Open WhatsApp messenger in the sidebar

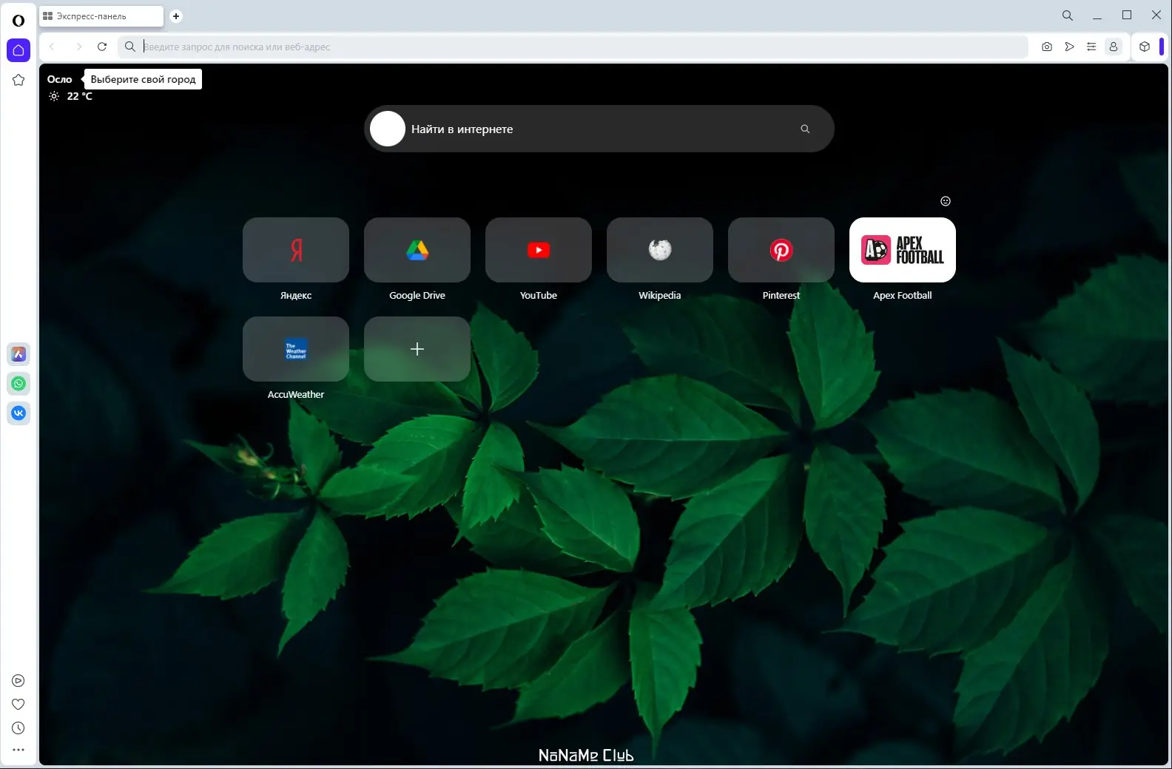click(x=18, y=383)
